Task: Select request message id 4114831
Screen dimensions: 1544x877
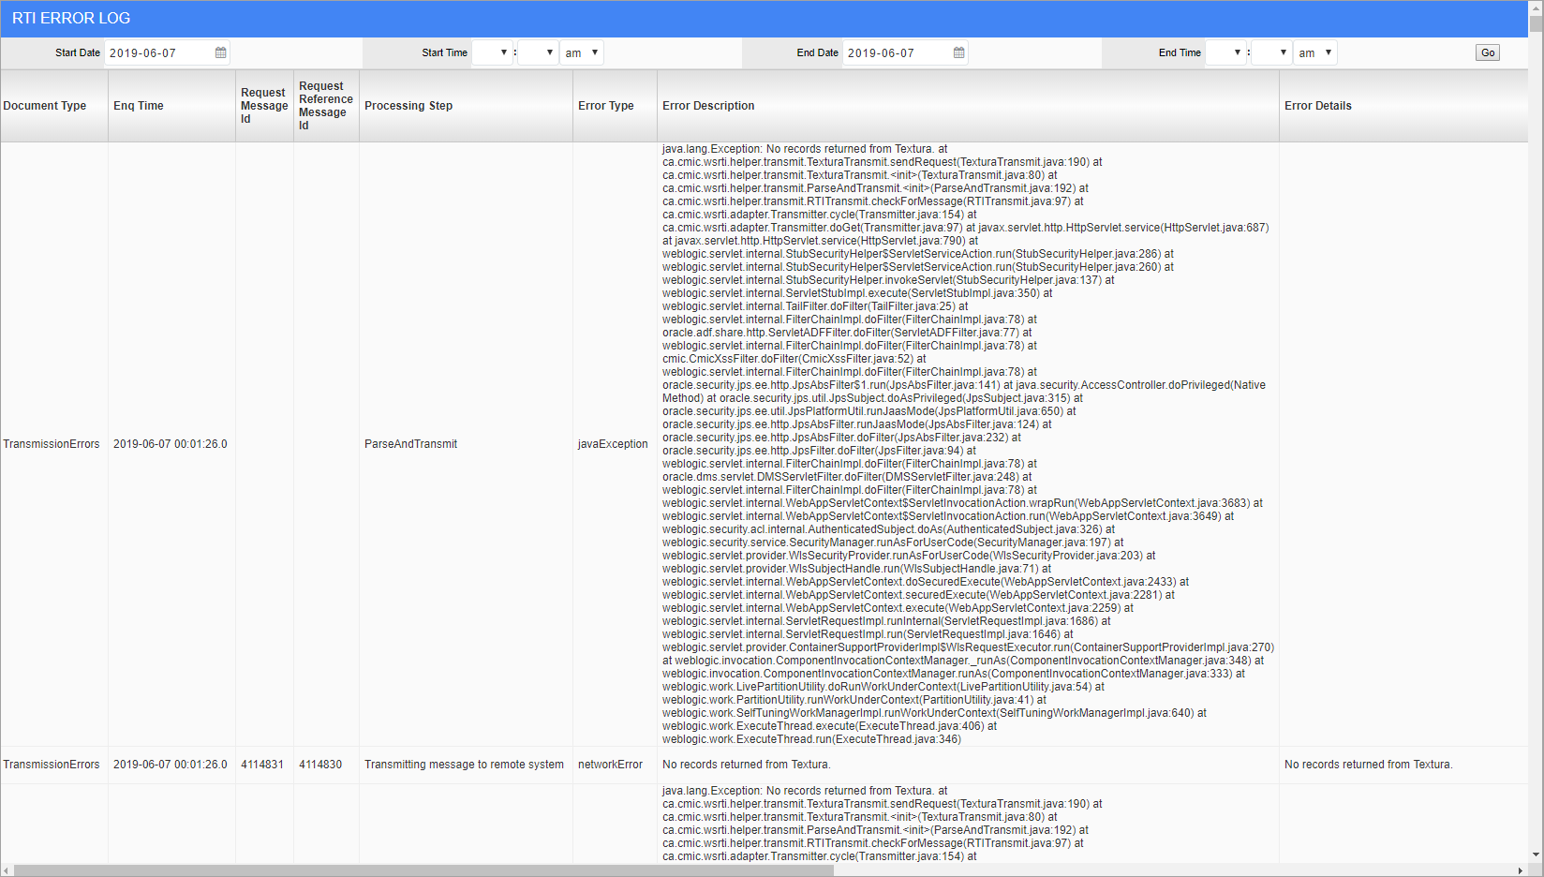Action: 262,765
